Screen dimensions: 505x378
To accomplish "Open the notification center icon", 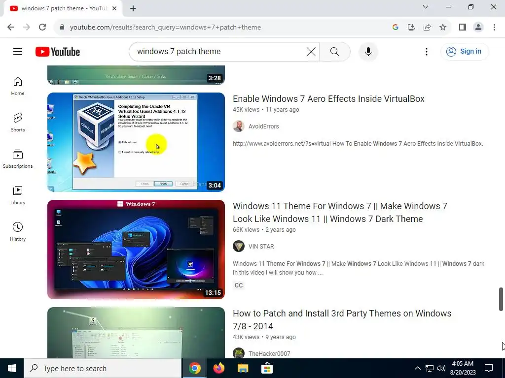I will click(x=489, y=368).
